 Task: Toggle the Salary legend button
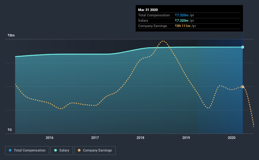(x=62, y=151)
